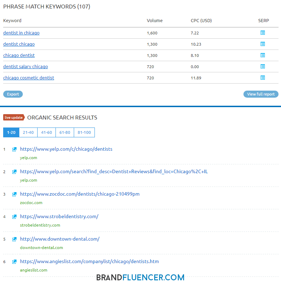Click the strobeldentistry.com domain text
The image size is (281, 281).
tap(40, 225)
